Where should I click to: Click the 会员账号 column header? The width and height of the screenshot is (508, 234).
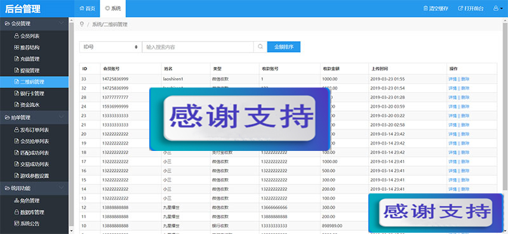coord(111,68)
